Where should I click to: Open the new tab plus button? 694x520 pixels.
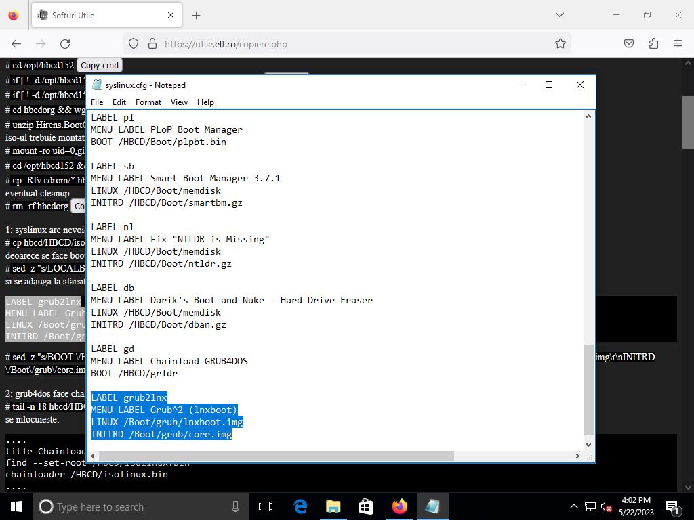[196, 15]
